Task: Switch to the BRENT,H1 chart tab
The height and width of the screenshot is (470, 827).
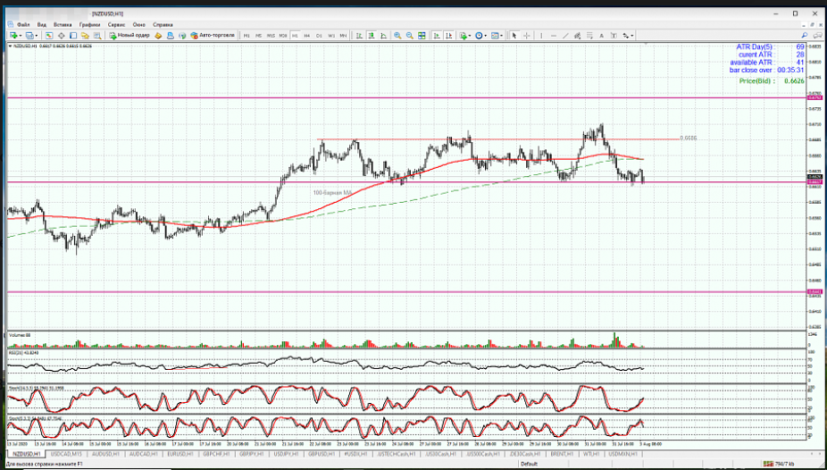Action: coord(561,454)
